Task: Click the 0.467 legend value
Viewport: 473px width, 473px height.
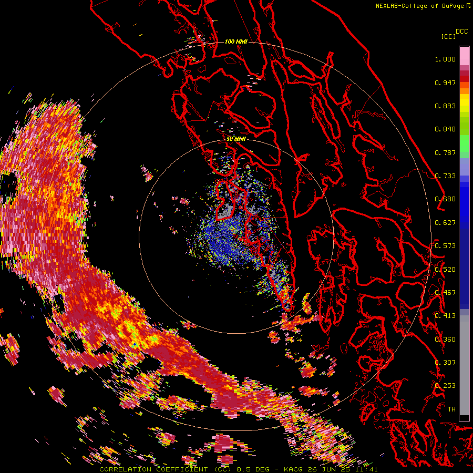Action: [445, 293]
